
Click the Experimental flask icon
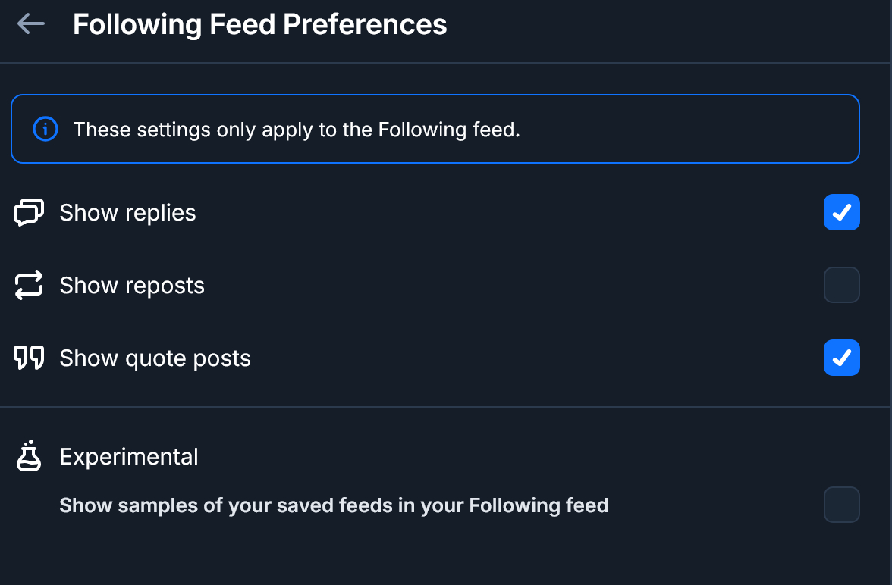point(30,456)
